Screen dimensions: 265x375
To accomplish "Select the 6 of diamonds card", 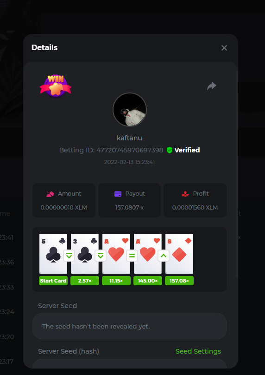I will tap(179, 254).
